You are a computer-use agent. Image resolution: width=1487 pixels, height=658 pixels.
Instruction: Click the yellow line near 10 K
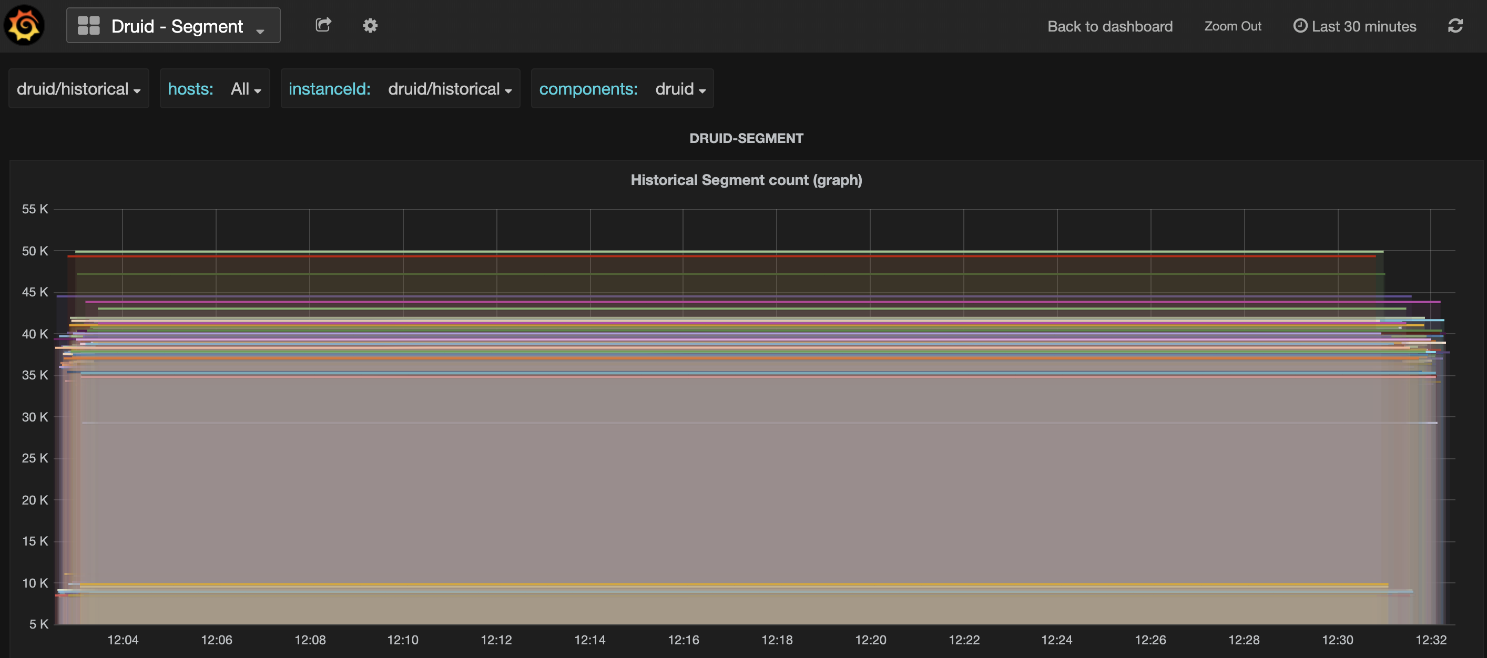coord(727,585)
